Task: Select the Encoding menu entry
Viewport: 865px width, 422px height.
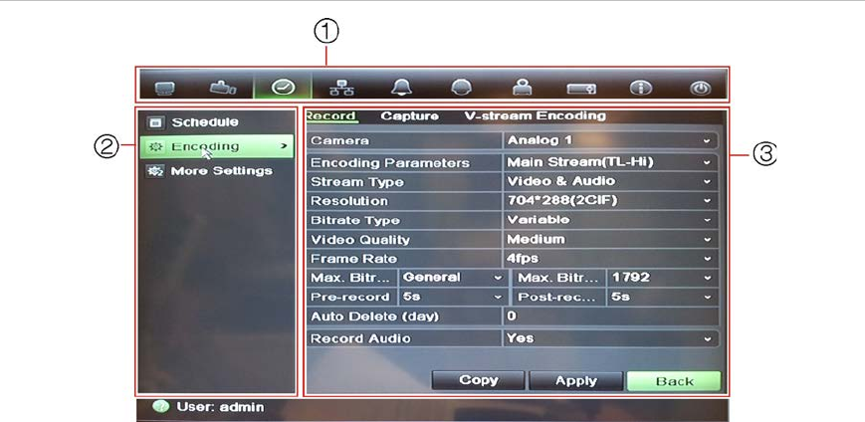Action: coord(217,146)
